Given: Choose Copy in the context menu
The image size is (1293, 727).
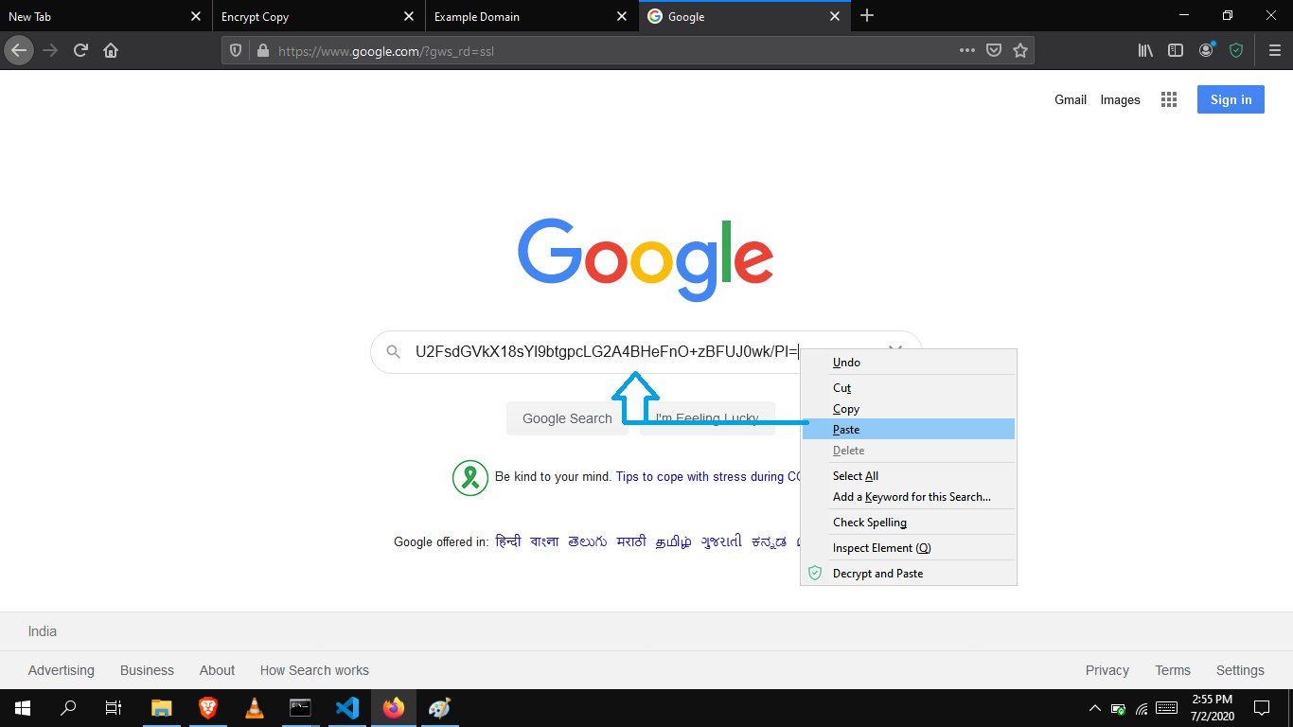Looking at the screenshot, I should 909,409.
